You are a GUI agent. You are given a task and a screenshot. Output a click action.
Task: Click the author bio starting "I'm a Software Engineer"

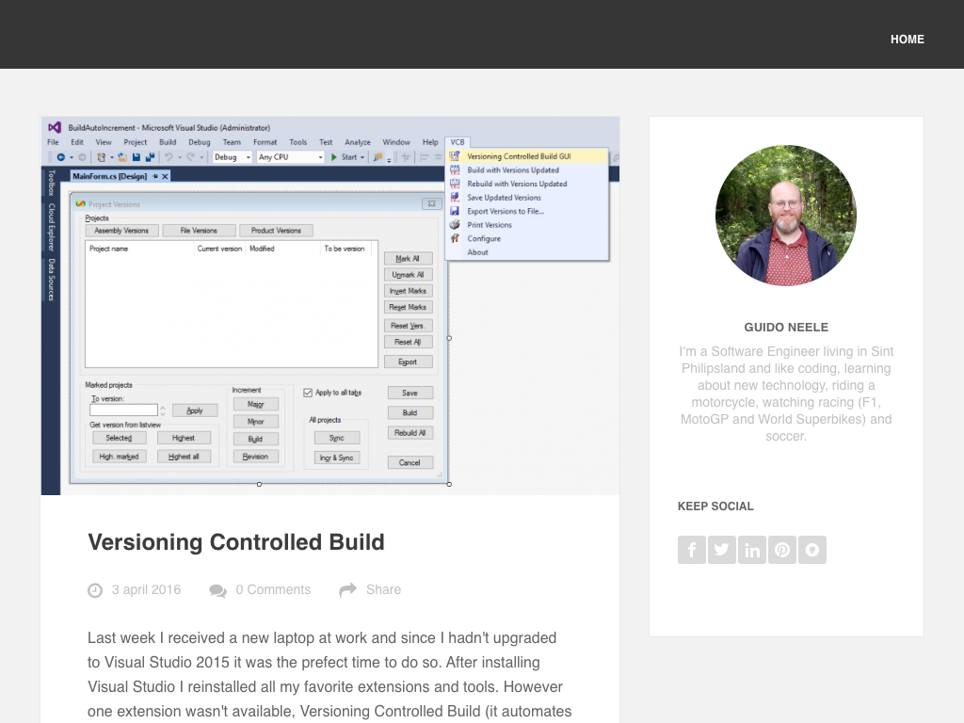point(786,394)
